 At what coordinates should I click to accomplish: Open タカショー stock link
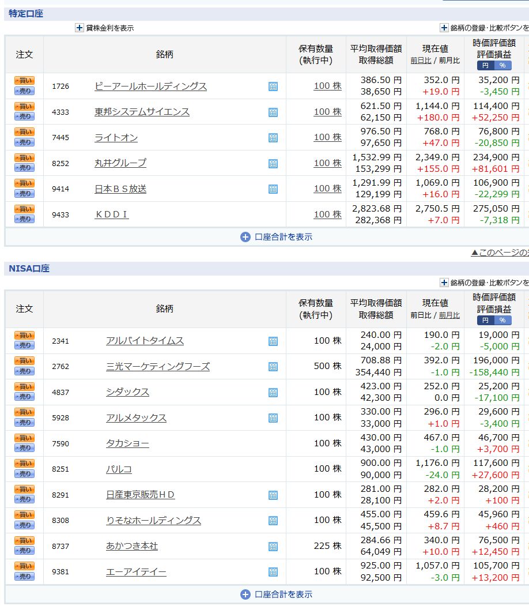pos(127,443)
